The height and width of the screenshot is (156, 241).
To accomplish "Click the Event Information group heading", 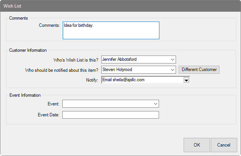I will (x=25, y=95).
